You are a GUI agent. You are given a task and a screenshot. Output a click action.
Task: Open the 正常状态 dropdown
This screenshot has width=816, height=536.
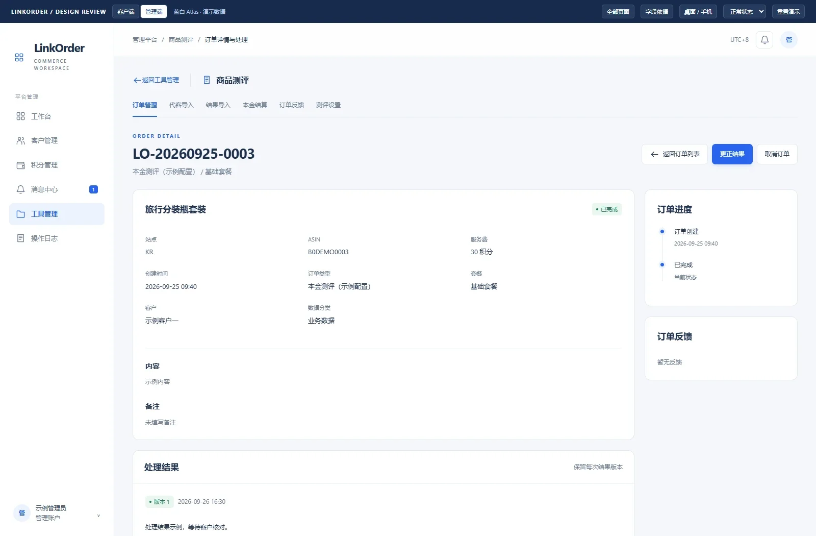tap(745, 12)
